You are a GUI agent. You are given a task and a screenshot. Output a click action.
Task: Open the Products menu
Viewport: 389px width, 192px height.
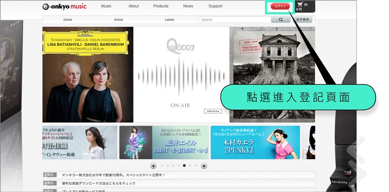point(161,6)
